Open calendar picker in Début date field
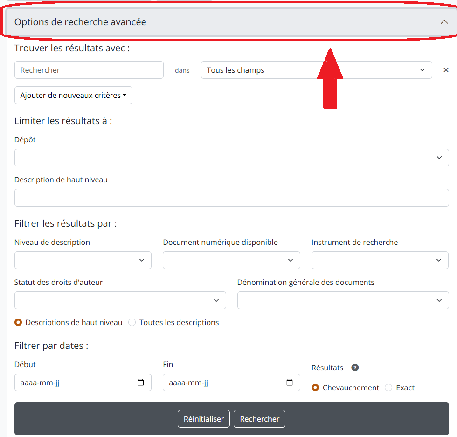This screenshot has height=437, width=457. click(141, 383)
